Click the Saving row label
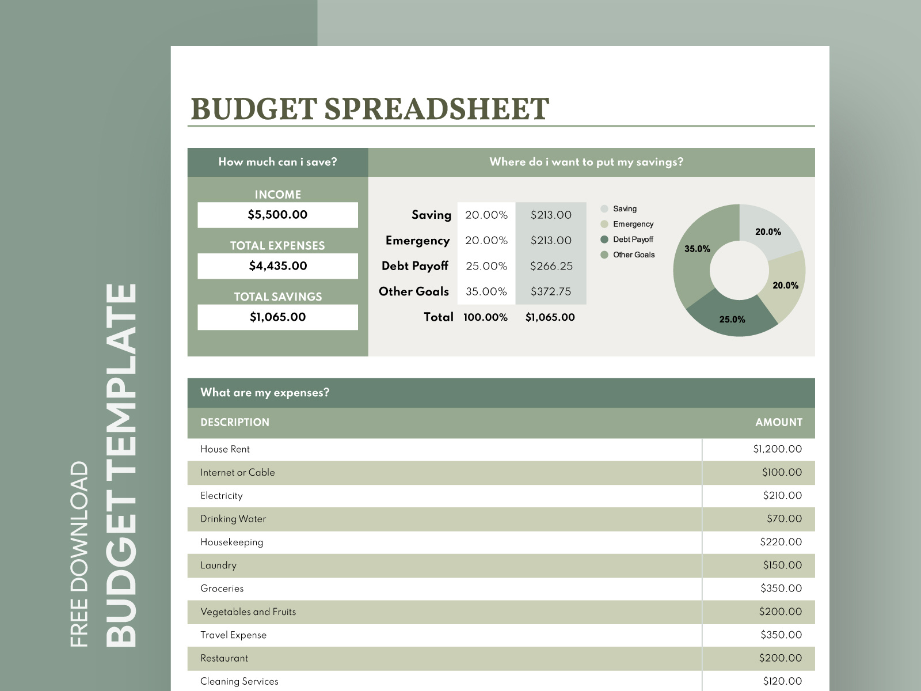The image size is (921, 691). tap(431, 215)
